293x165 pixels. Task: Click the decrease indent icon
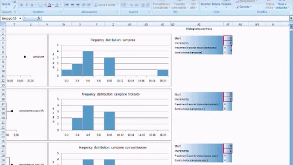pyautogui.click(x=84, y=5)
